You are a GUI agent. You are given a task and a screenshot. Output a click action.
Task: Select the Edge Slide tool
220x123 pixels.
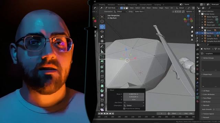(x=102, y=100)
